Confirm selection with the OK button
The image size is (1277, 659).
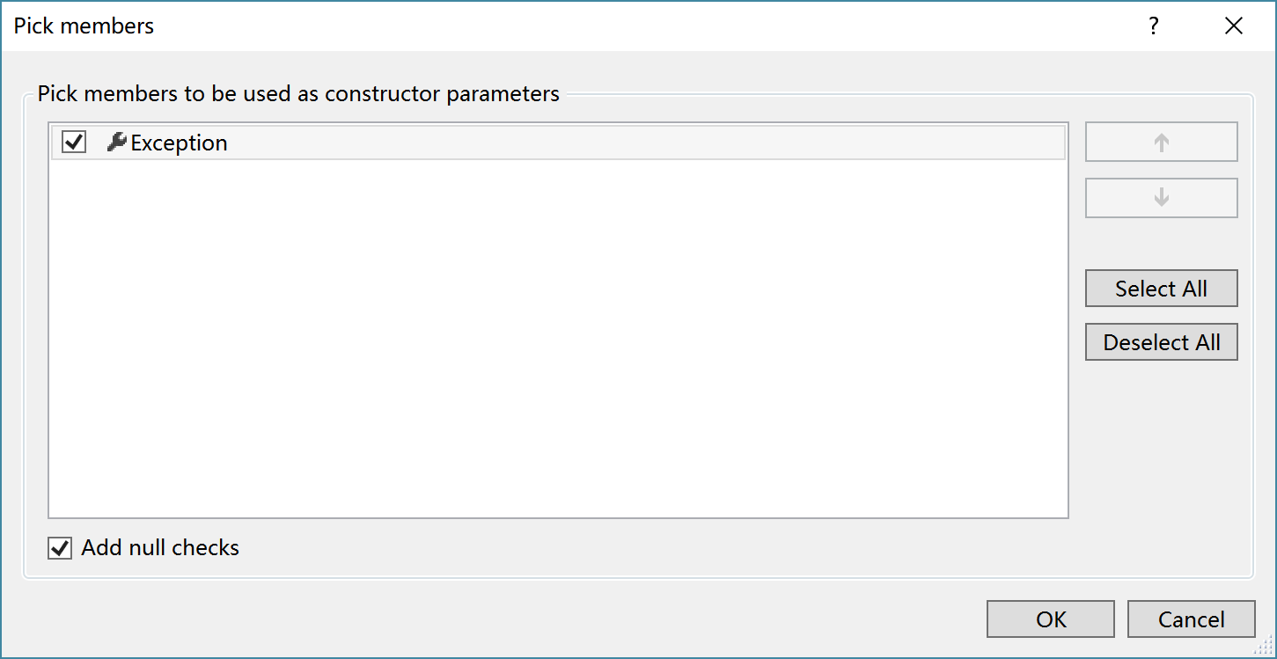(x=1051, y=619)
